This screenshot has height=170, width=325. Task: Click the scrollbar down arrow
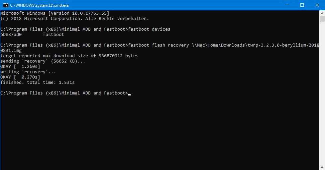tap(322, 167)
